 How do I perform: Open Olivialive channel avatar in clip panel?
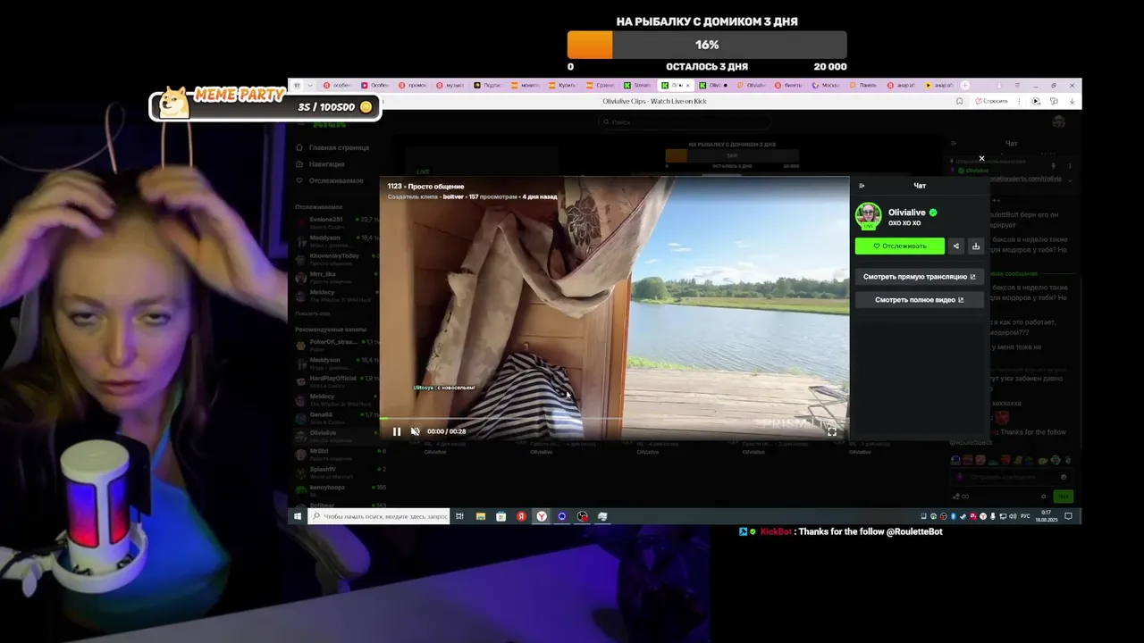(868, 216)
